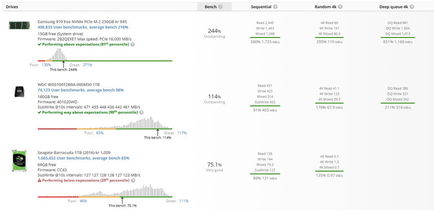
Task: Click Seagate sequential result 89% 121 MB/s
Action: (265, 179)
